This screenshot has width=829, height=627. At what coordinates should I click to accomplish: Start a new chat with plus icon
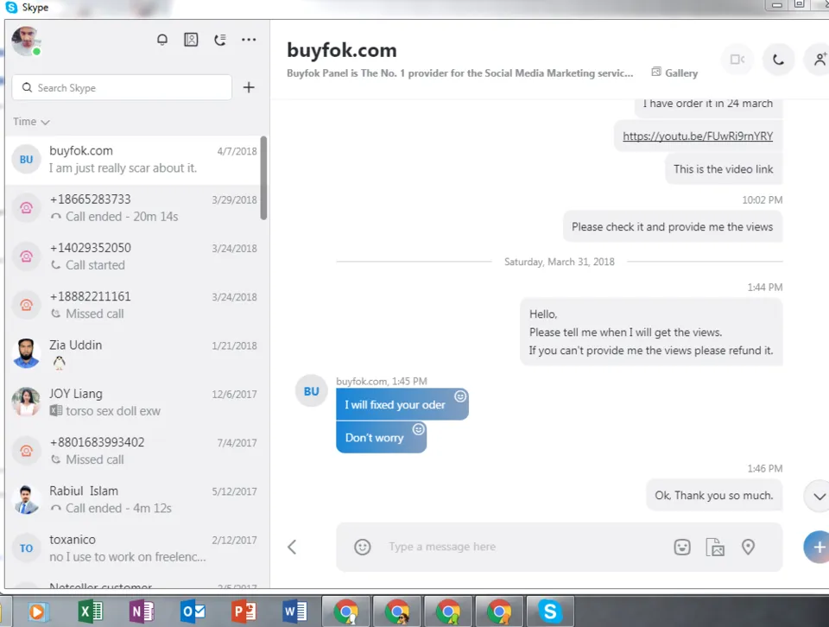[249, 88]
